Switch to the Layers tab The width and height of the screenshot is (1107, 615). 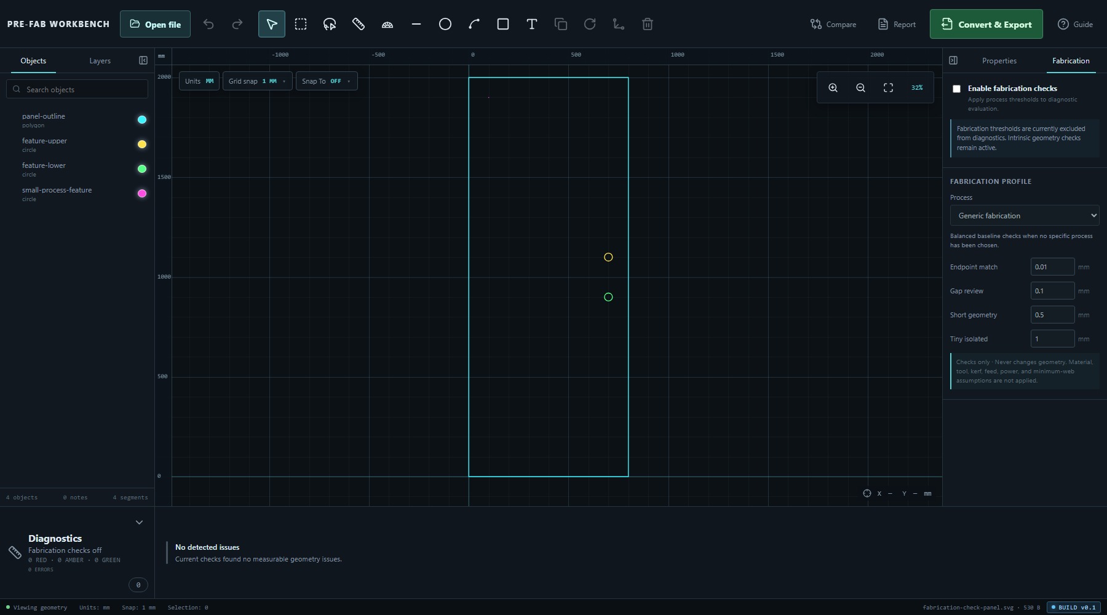100,61
